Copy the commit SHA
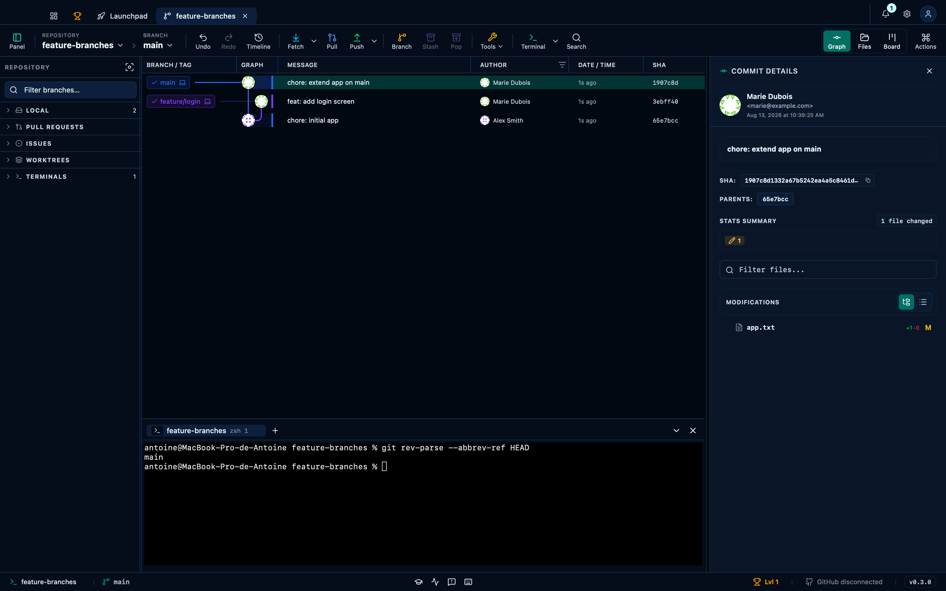946x591 pixels. coord(868,180)
